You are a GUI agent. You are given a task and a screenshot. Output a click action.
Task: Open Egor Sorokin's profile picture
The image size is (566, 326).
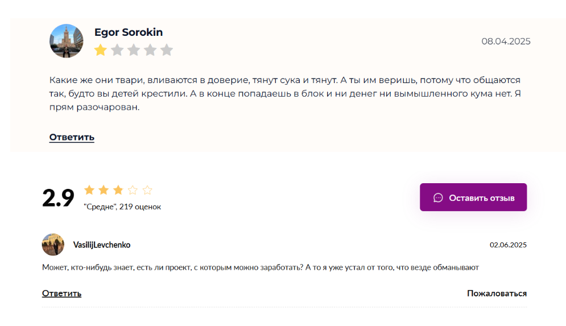click(x=66, y=41)
